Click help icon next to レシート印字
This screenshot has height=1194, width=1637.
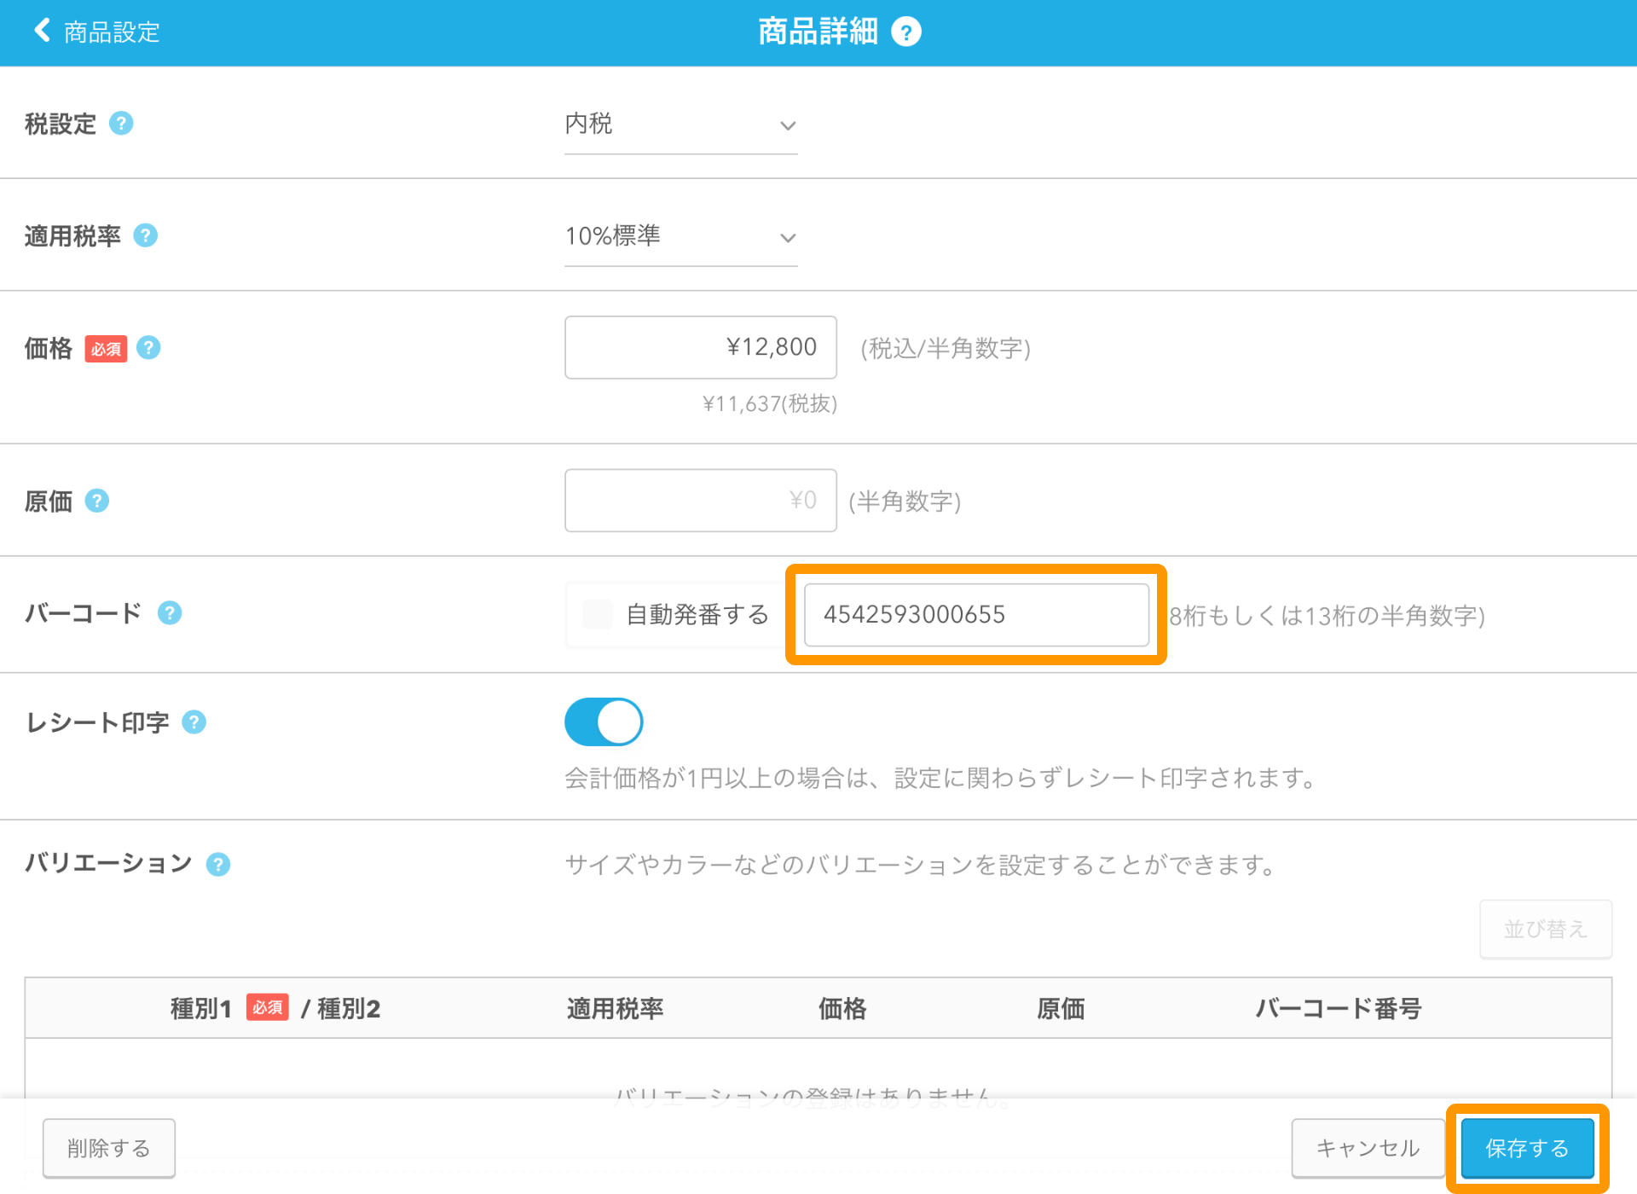point(194,722)
